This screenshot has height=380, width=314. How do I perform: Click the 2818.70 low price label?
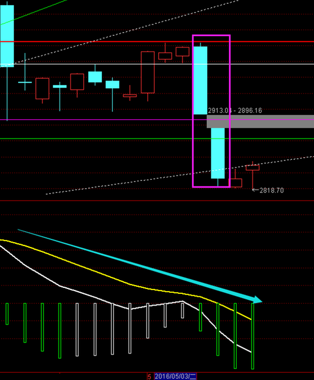pyautogui.click(x=272, y=190)
